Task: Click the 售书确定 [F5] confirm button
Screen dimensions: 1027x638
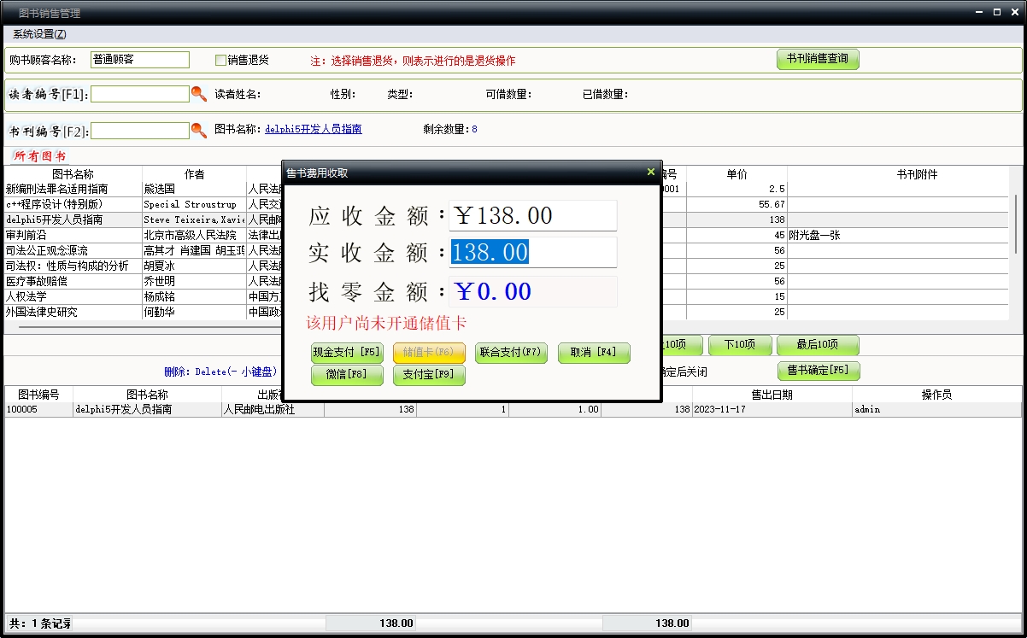Action: (818, 371)
